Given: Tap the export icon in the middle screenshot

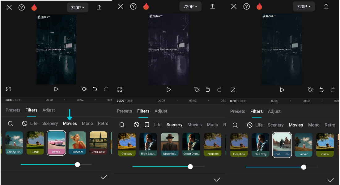Looking at the screenshot, I should (x=213, y=6).
